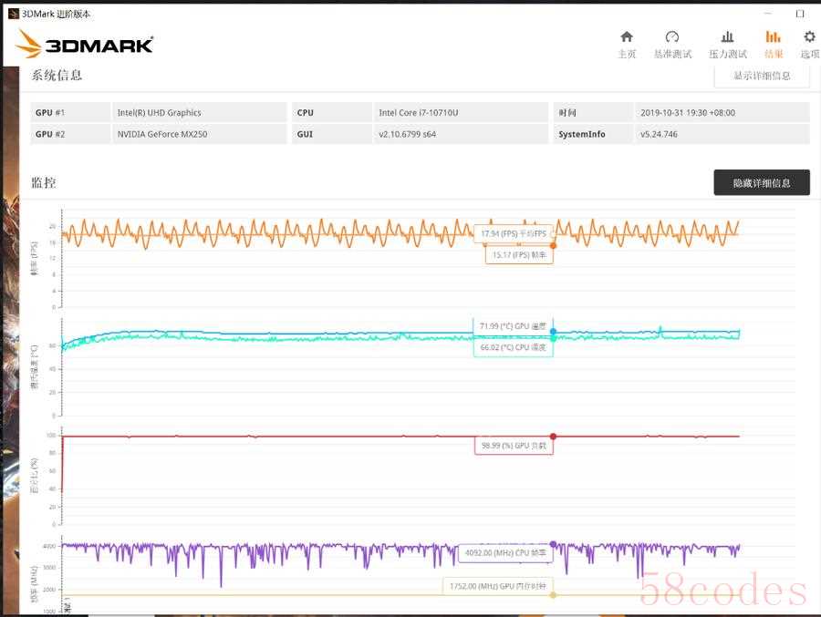The width and height of the screenshot is (821, 617).
Task: Click 显示详细信息 to show system details
Action: pyautogui.click(x=761, y=76)
